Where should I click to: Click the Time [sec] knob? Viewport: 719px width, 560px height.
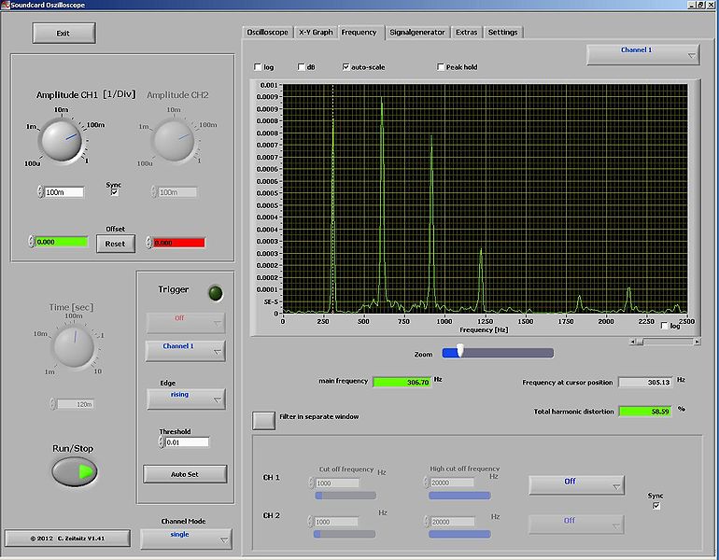(73, 346)
